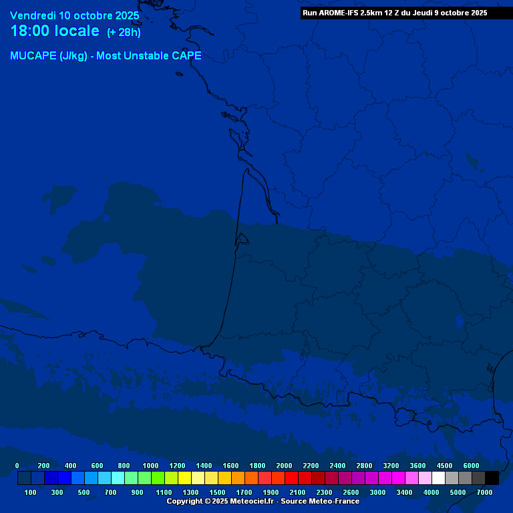Click the Copyright Meteociel.fr source text
Viewport: 513px width, 513px height.
click(263, 501)
